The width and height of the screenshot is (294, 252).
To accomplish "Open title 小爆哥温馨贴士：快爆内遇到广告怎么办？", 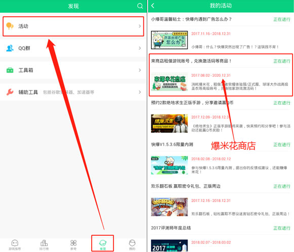I will pos(192,19).
